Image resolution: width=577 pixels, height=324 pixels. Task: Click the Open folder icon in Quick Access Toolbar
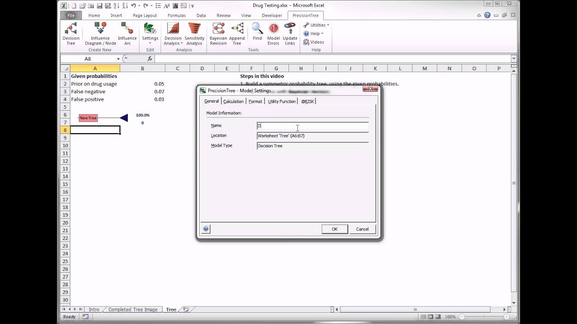pyautogui.click(x=82, y=6)
